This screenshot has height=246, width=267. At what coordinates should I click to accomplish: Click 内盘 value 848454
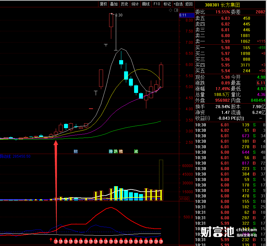(258, 100)
